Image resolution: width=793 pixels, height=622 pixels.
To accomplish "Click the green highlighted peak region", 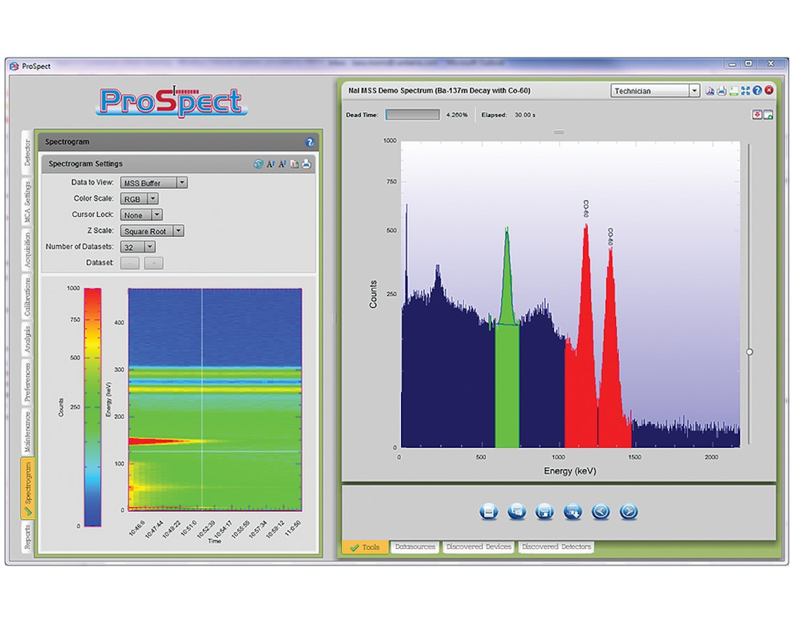I will 507,386.
